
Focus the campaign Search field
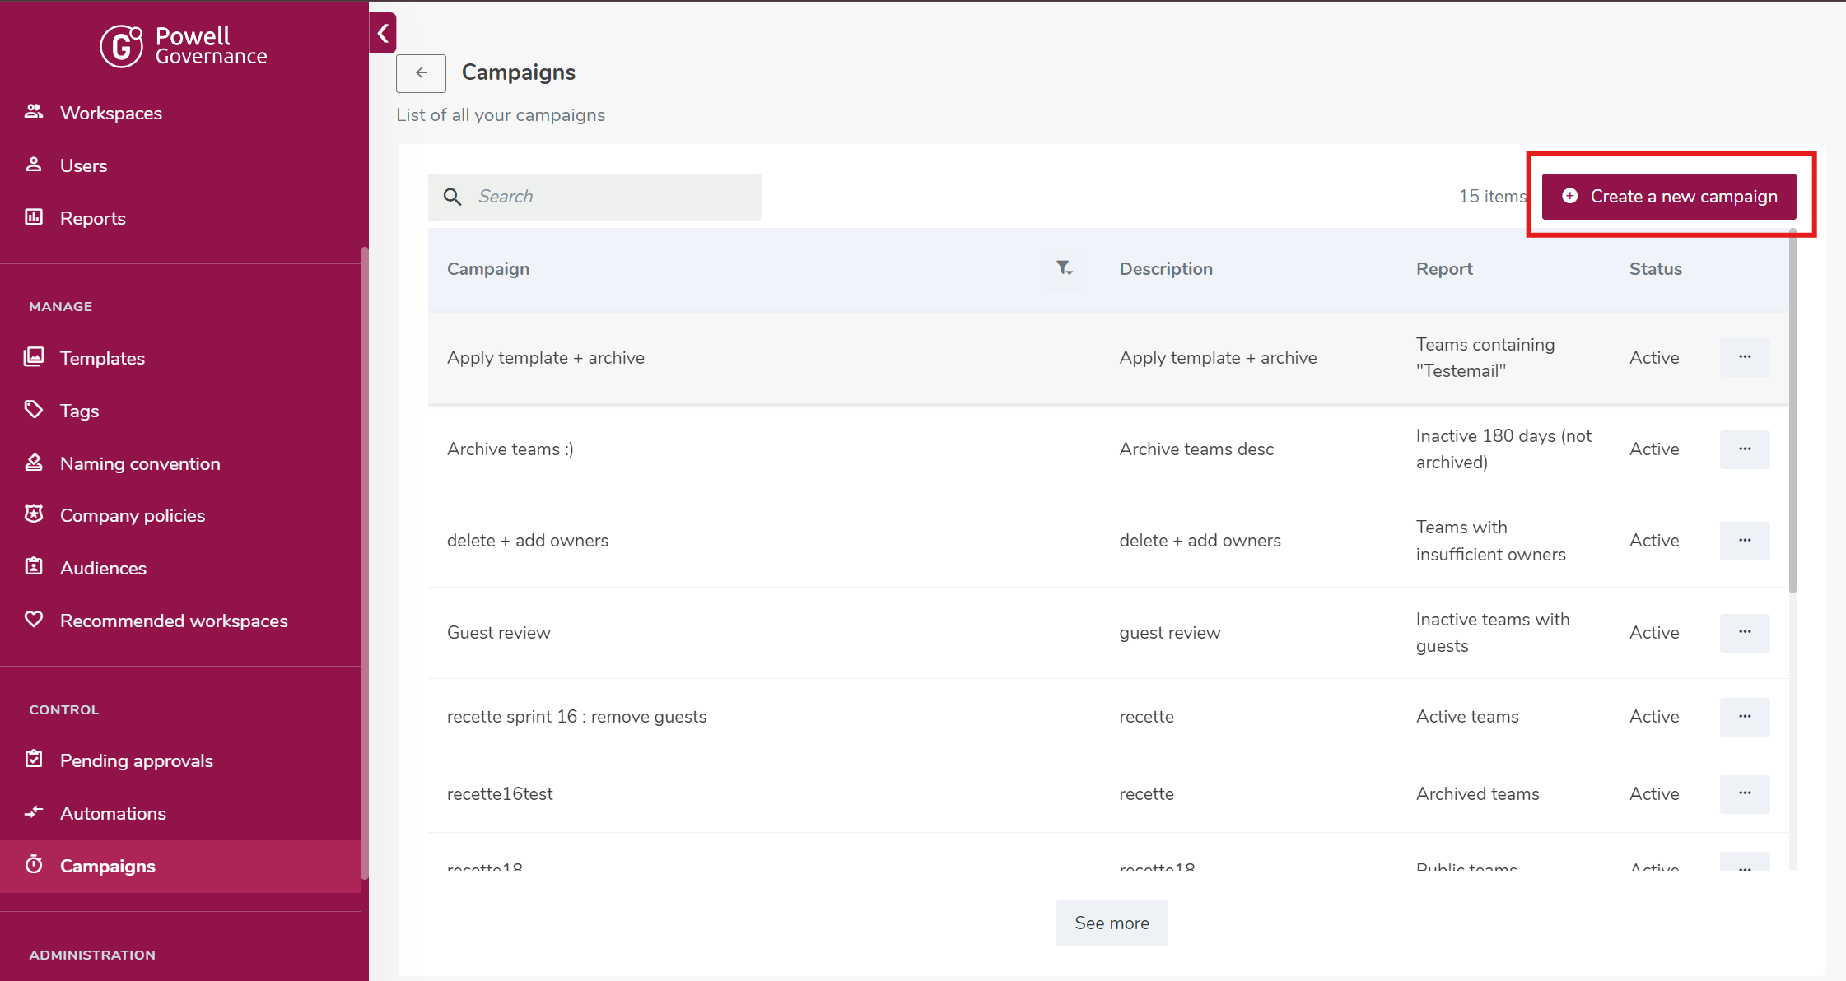[x=594, y=197]
